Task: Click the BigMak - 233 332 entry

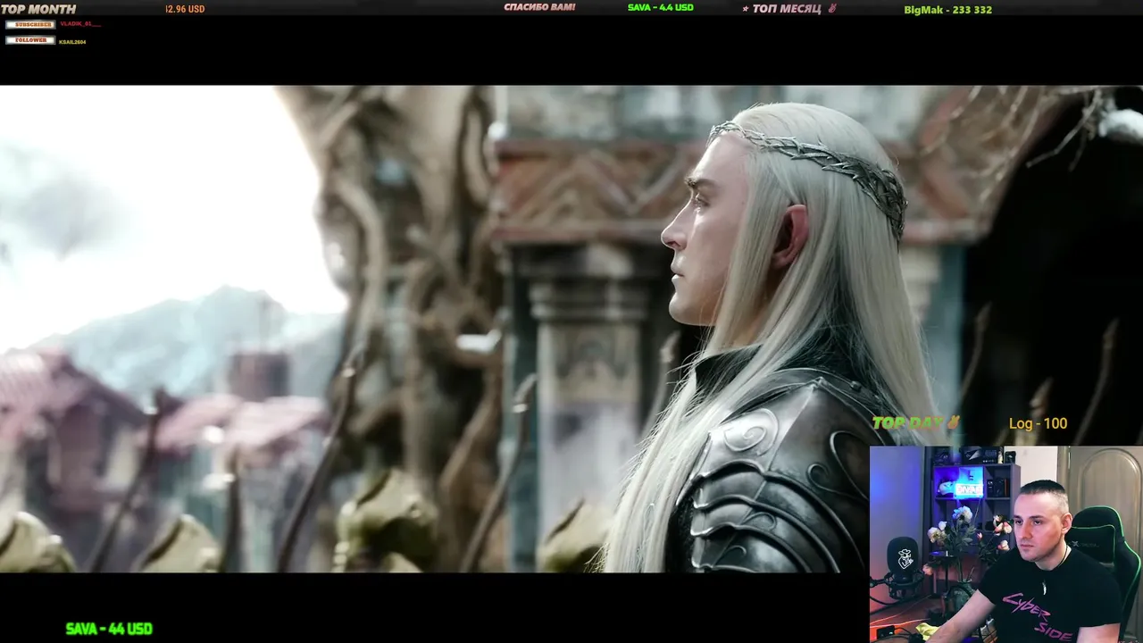Action: 947,10
